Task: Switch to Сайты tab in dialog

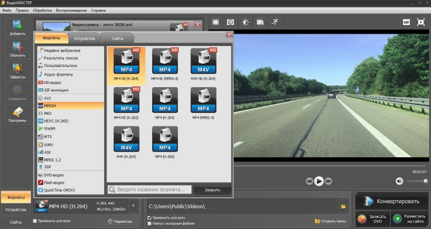Action: pyautogui.click(x=118, y=38)
